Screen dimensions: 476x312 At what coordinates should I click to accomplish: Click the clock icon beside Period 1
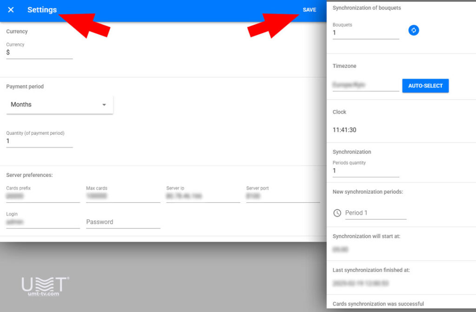pyautogui.click(x=336, y=213)
